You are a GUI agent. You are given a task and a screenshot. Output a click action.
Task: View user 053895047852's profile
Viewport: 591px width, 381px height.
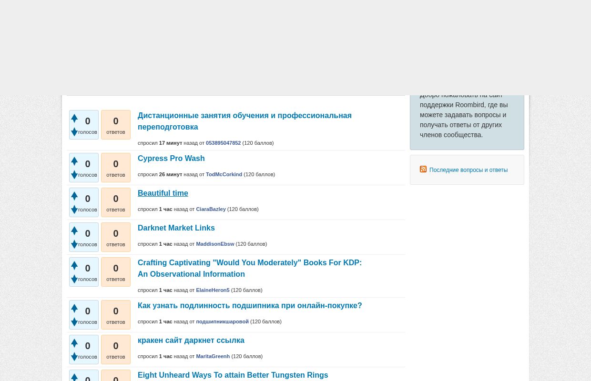tap(223, 143)
